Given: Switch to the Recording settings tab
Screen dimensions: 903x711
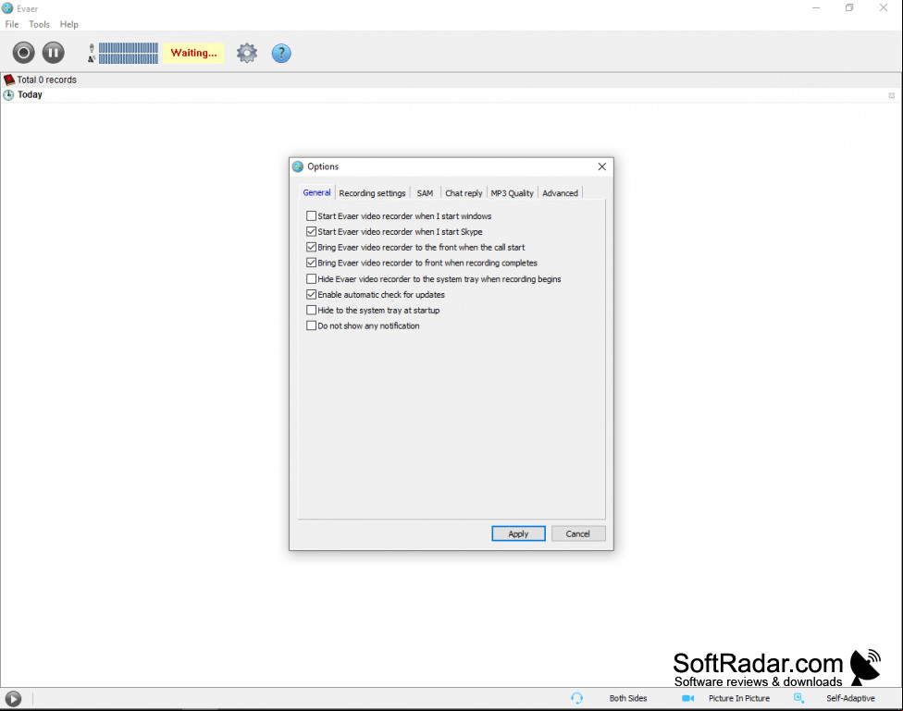Looking at the screenshot, I should tap(372, 193).
